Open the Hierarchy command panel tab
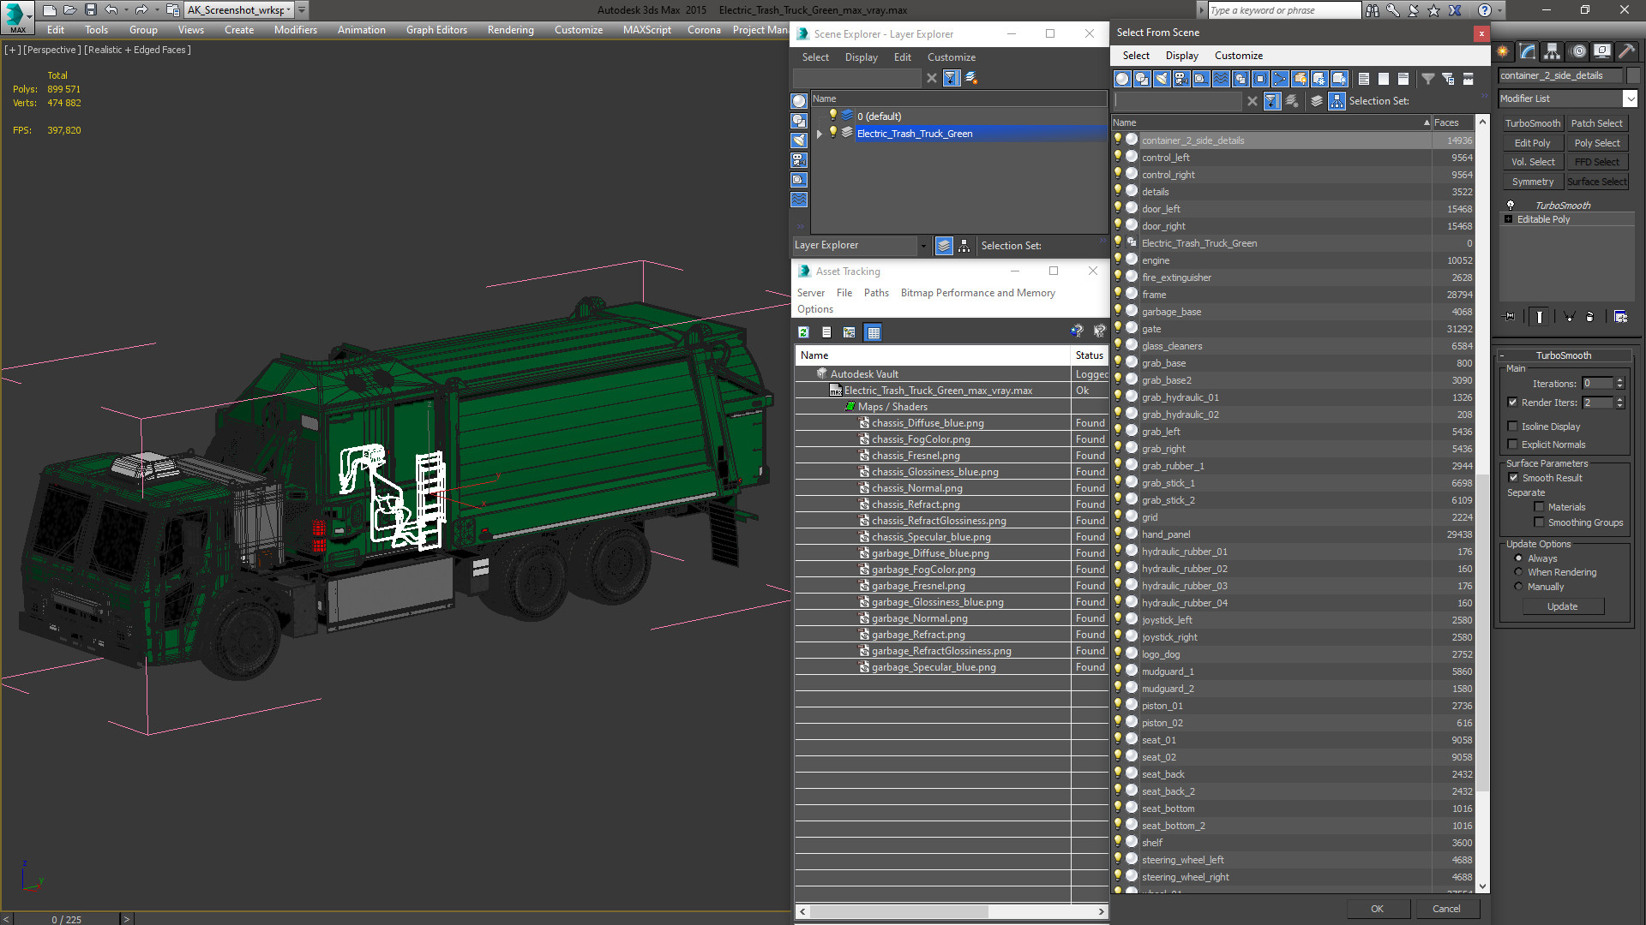 [1553, 51]
